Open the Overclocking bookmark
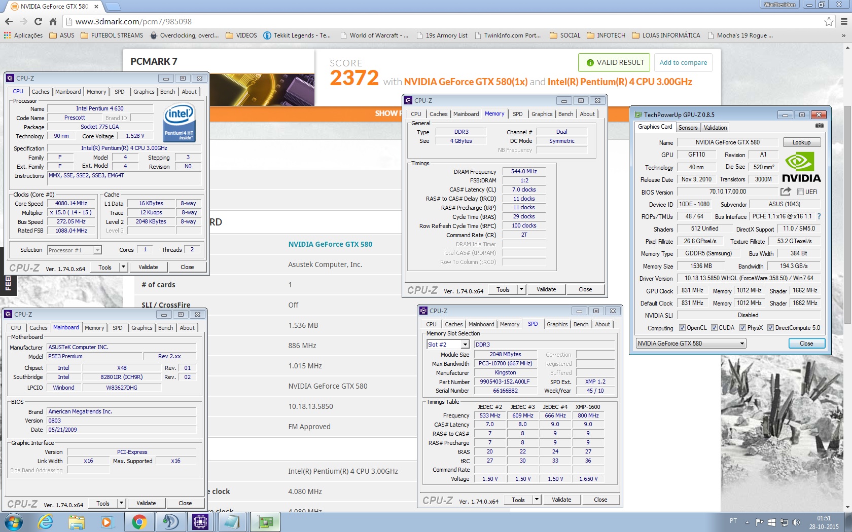Viewport: 852px width, 532px height. click(185, 35)
